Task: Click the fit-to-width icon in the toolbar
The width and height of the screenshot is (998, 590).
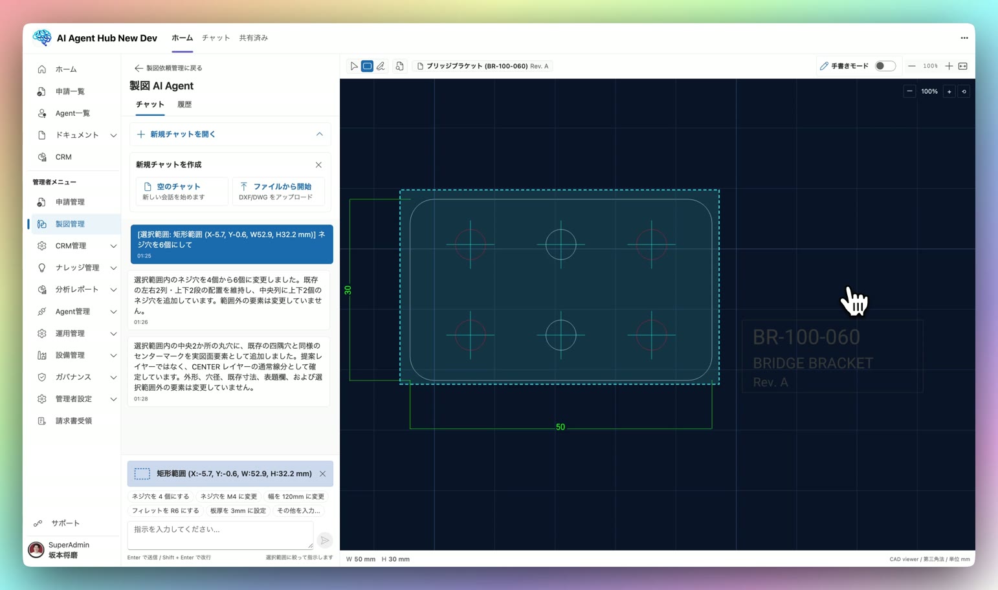Action: pos(963,66)
